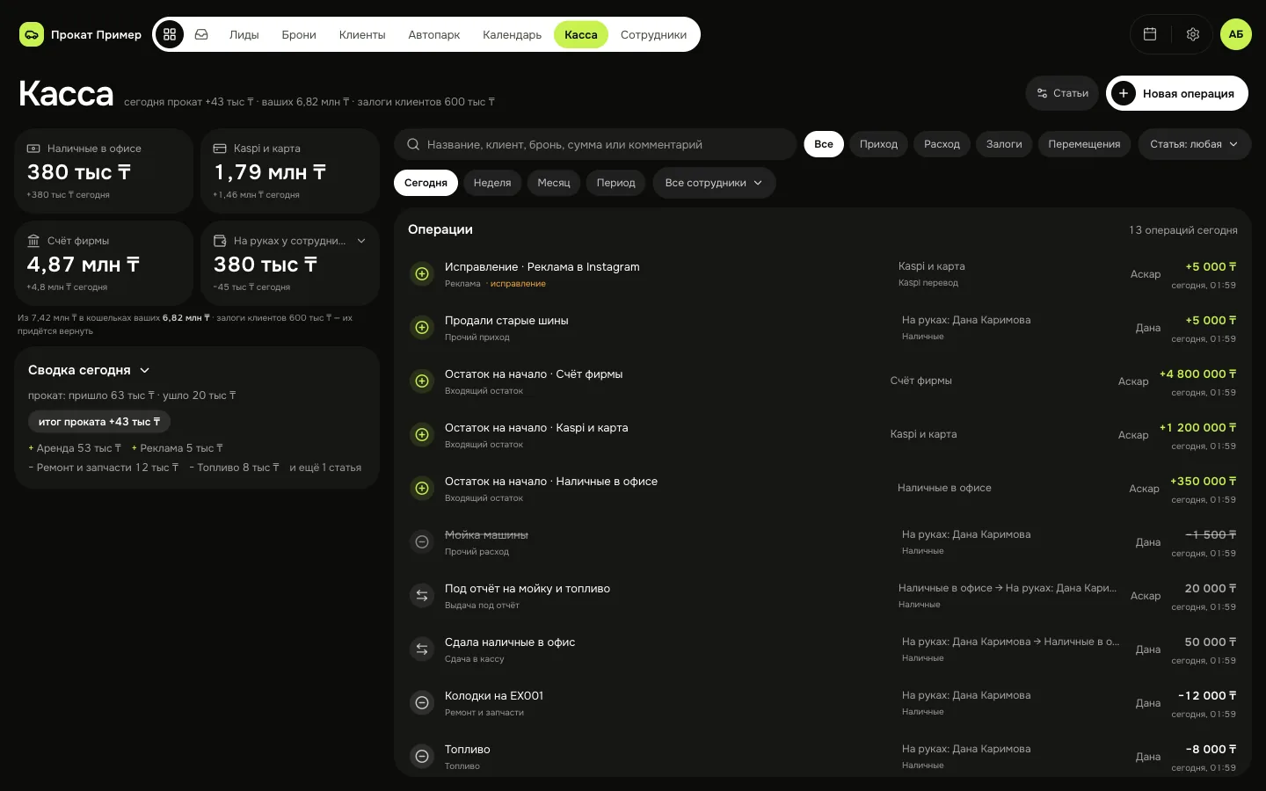1266x791 pixels.
Task: Click the Прокат Пример logo icon
Action: tap(32, 34)
